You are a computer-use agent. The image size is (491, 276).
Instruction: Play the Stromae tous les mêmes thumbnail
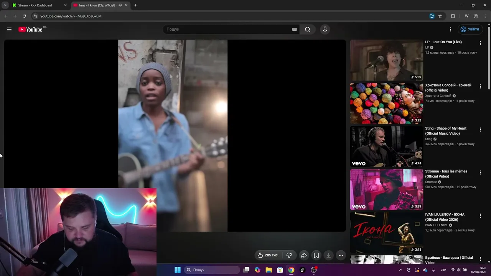click(386, 190)
